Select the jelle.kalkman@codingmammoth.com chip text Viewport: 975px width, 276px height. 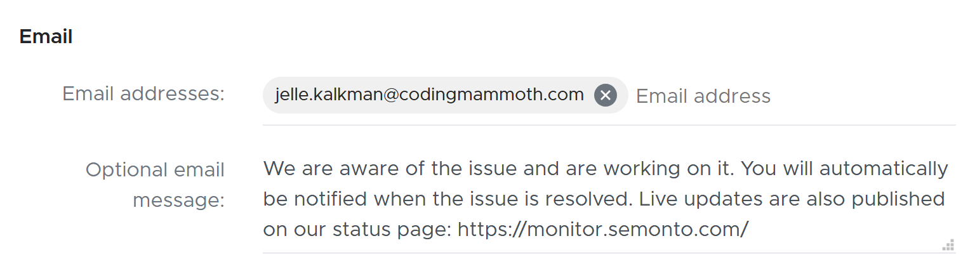point(429,95)
